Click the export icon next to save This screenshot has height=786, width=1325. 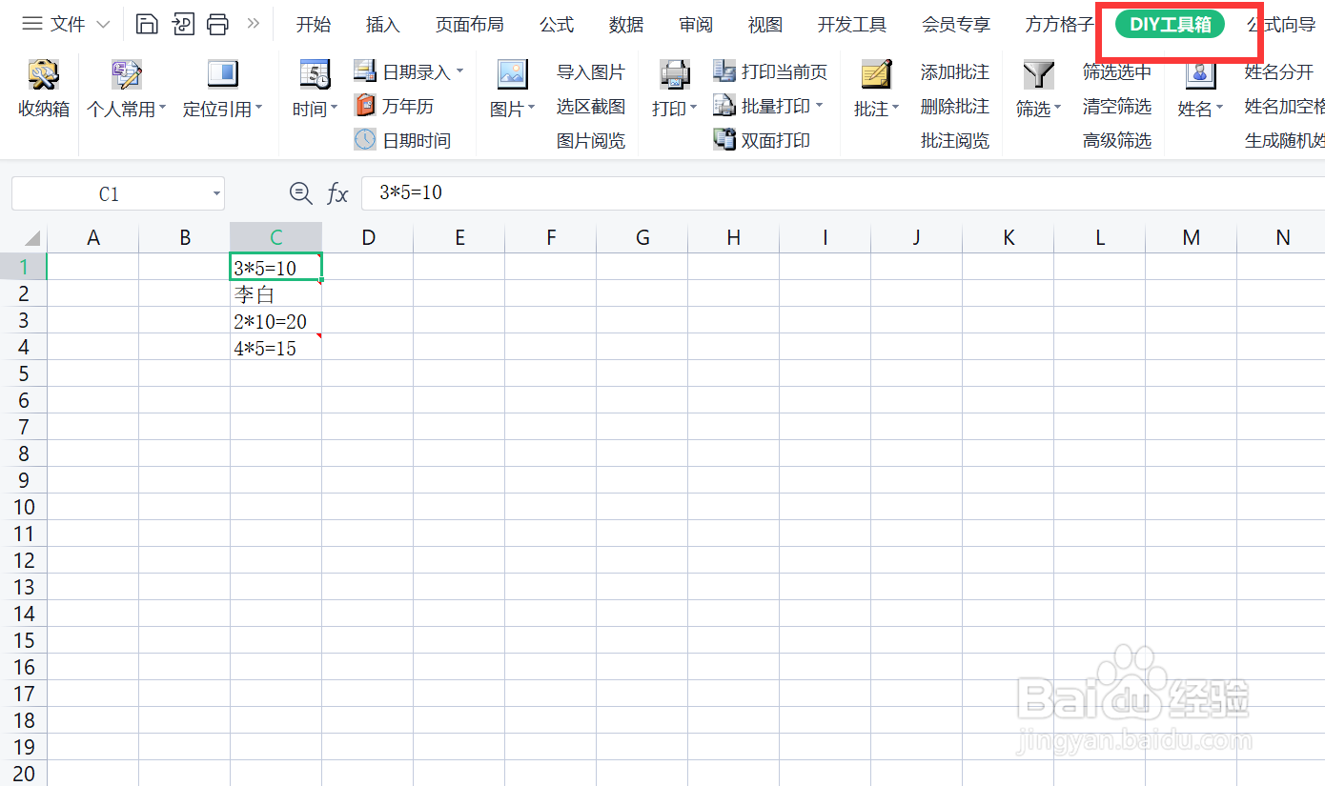[x=183, y=24]
